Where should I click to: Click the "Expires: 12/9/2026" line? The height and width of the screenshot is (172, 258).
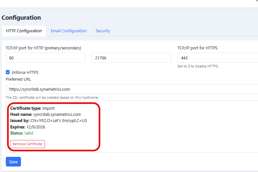[28, 127]
